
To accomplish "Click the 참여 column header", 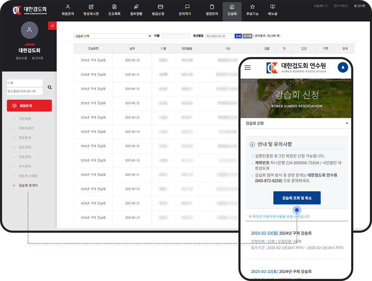I will [x=345, y=48].
